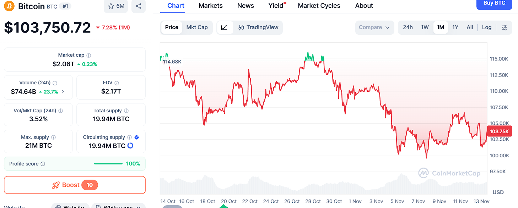Image resolution: width=518 pixels, height=208 pixels.
Task: Select the 24h time range
Action: click(408, 27)
